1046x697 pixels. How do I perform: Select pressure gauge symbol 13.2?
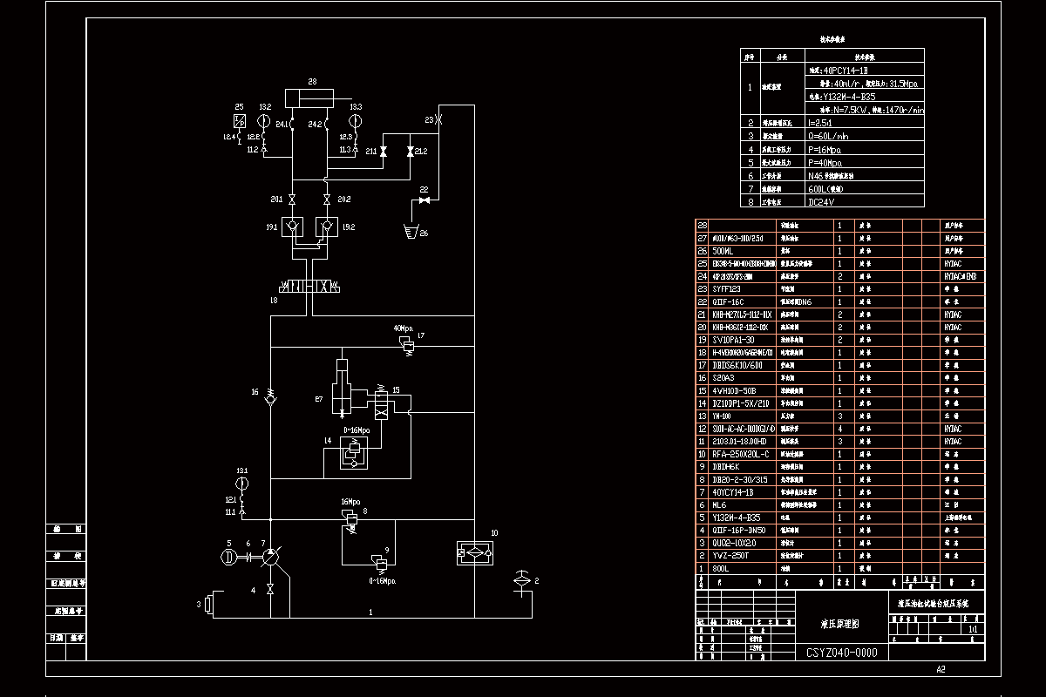click(x=265, y=121)
